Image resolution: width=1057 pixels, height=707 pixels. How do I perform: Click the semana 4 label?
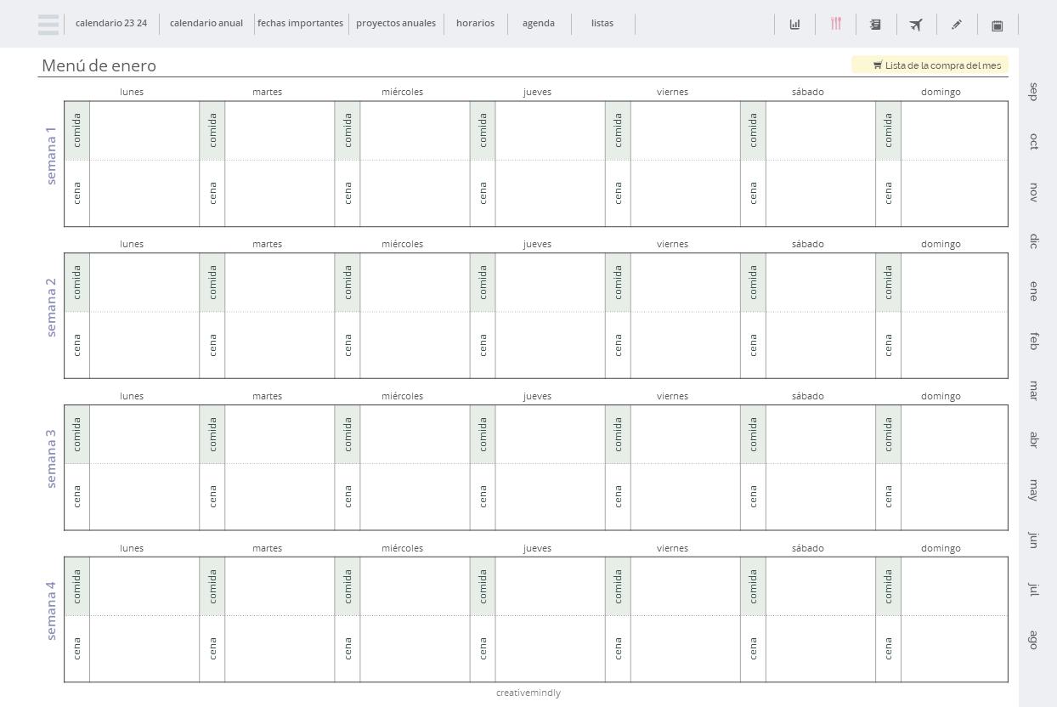(x=51, y=611)
